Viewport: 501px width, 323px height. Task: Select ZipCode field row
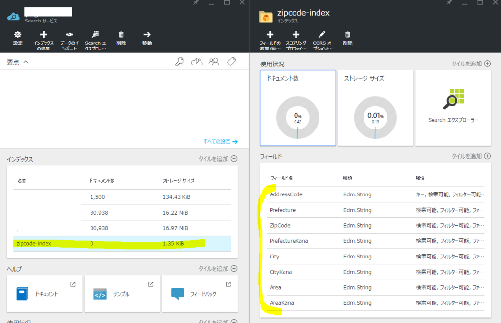pyautogui.click(x=375, y=225)
